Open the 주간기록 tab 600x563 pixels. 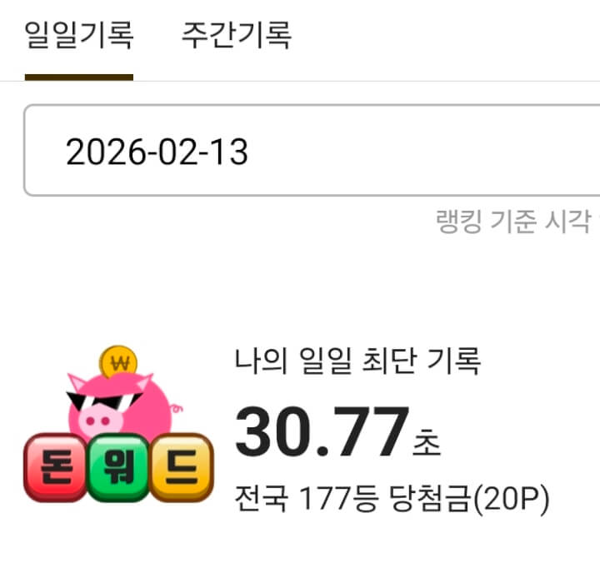pyautogui.click(x=237, y=35)
